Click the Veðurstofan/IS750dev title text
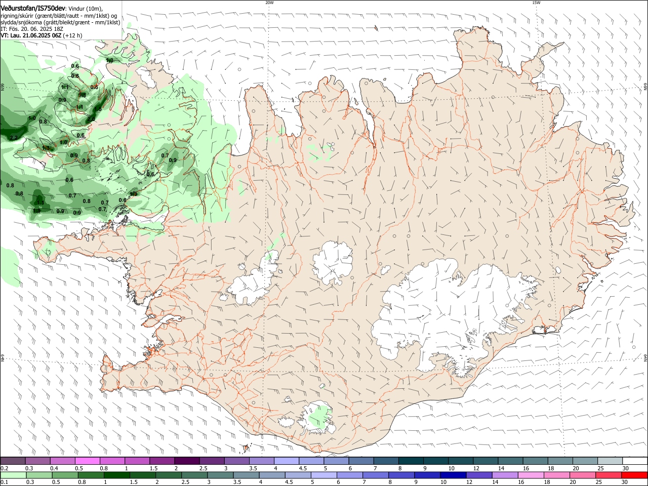Screen dimensions: 648x486 click(x=33, y=9)
